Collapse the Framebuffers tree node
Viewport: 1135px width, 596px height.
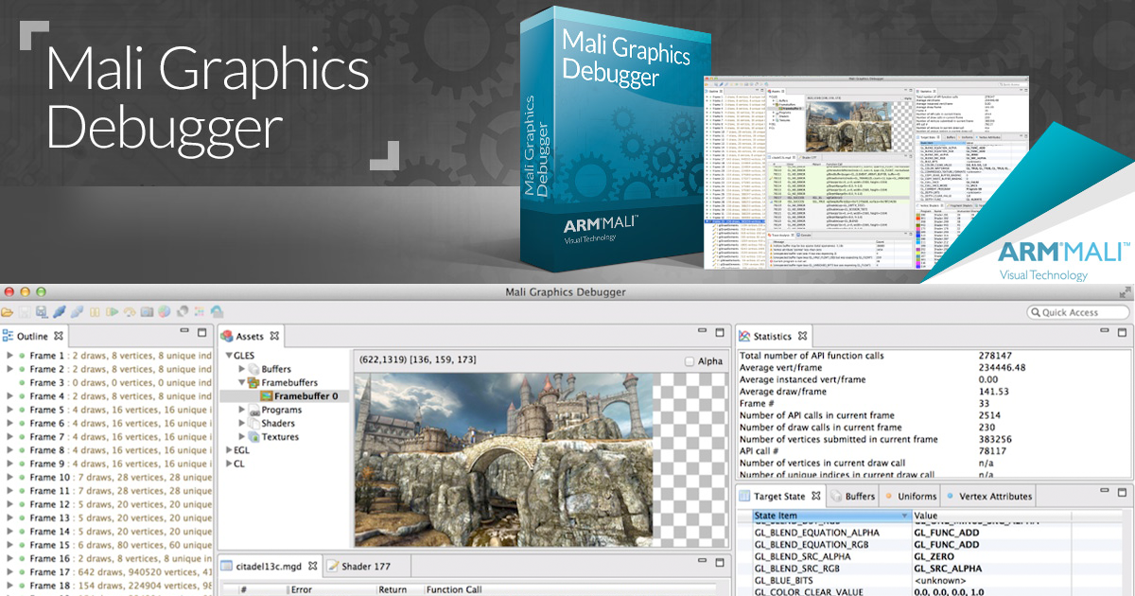tap(242, 382)
